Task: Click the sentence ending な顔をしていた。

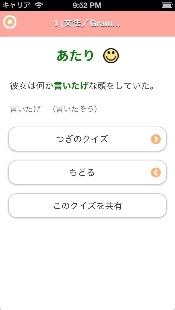Action: pyautogui.click(x=122, y=86)
